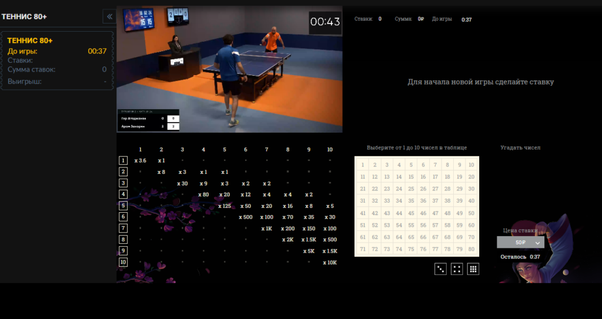Select number 25 in the grid

click(x=411, y=189)
